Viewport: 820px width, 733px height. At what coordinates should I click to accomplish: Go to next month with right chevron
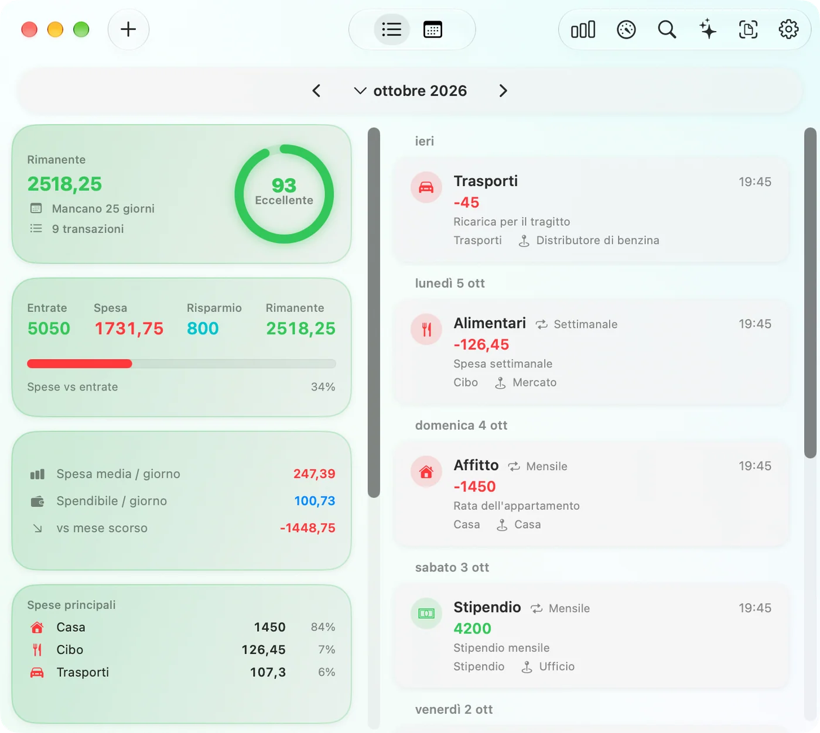coord(503,91)
